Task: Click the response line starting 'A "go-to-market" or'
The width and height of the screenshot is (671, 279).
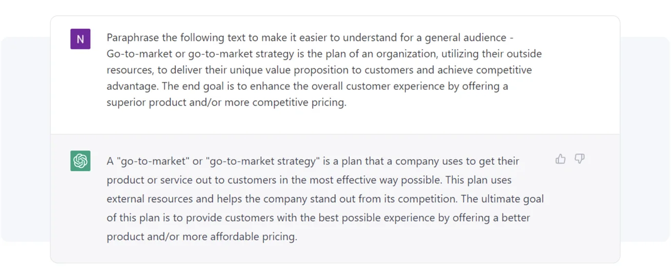Action: pos(313,161)
